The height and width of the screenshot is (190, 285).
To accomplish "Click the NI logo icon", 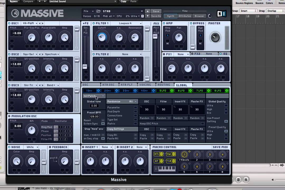I will click(x=222, y=14).
